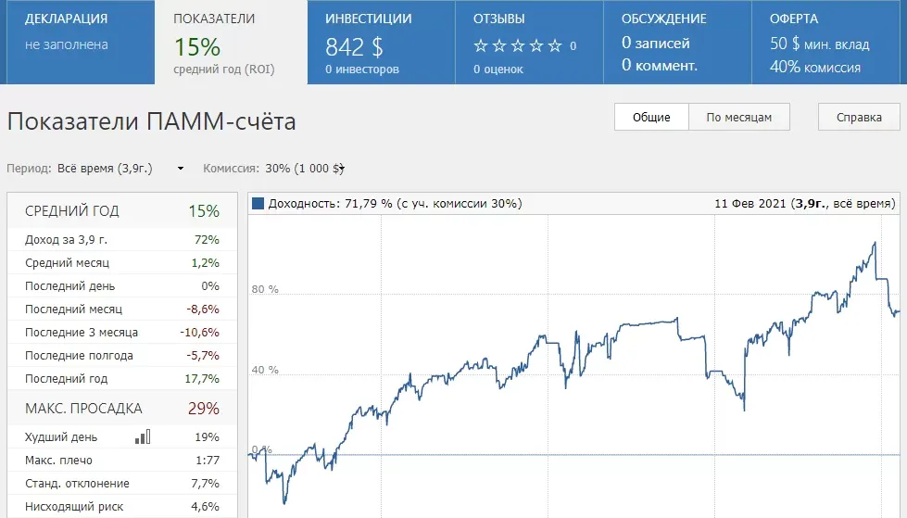
Task: Click the fifth rating star
Action: (x=555, y=45)
